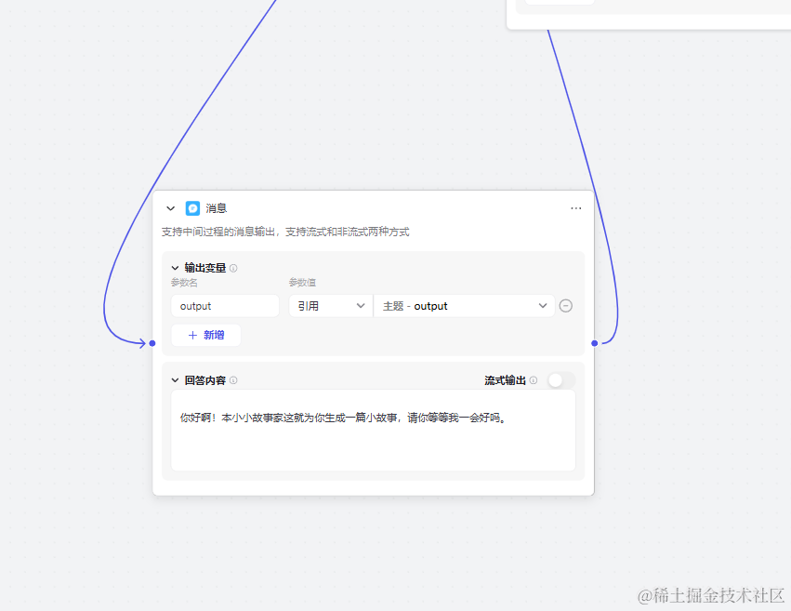Click the left input connector dot of 消息 node
Viewport: 791px width, 611px height.
[152, 343]
